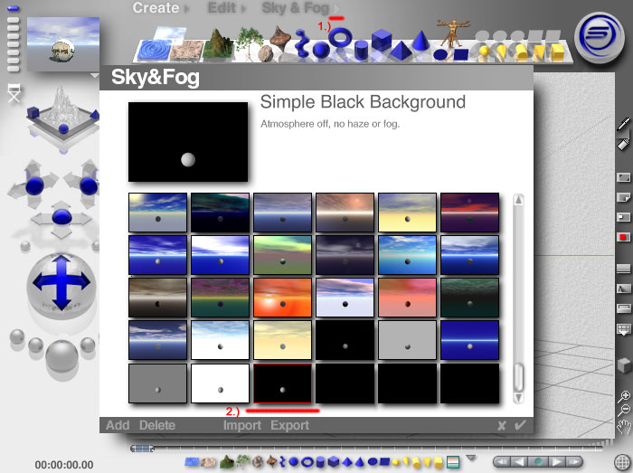Image resolution: width=633 pixels, height=473 pixels.
Task: Create a cube primitive from toolbar
Action: click(x=382, y=41)
